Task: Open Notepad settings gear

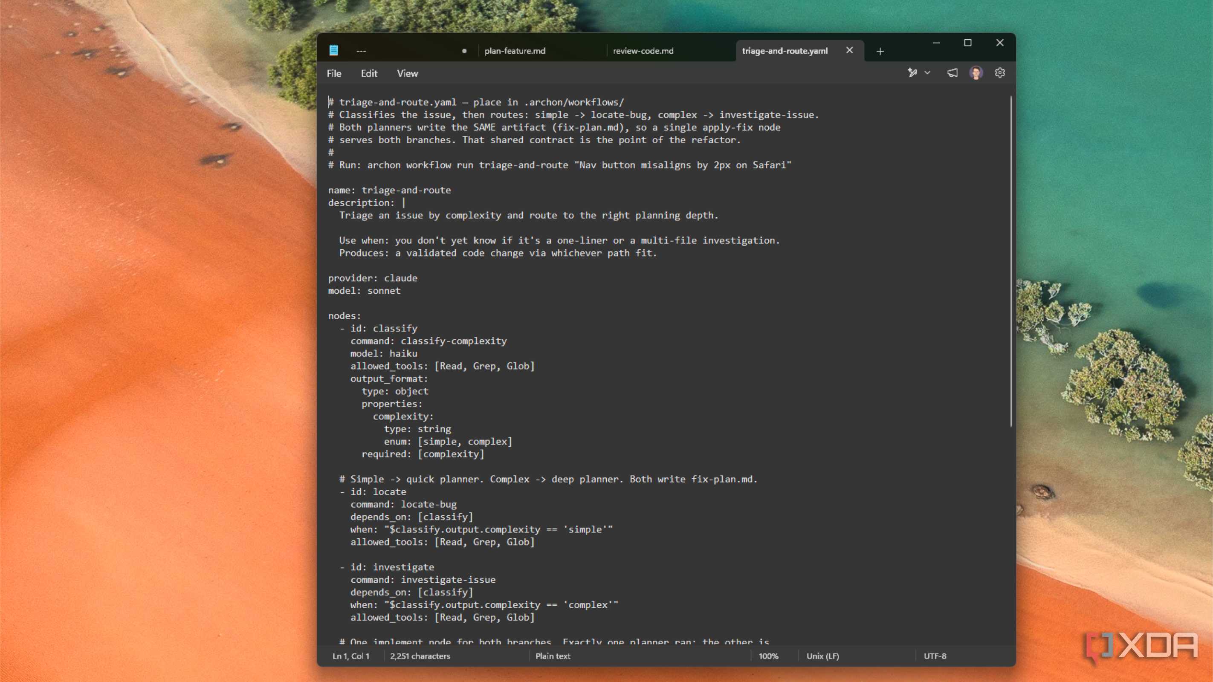Action: tap(1000, 73)
